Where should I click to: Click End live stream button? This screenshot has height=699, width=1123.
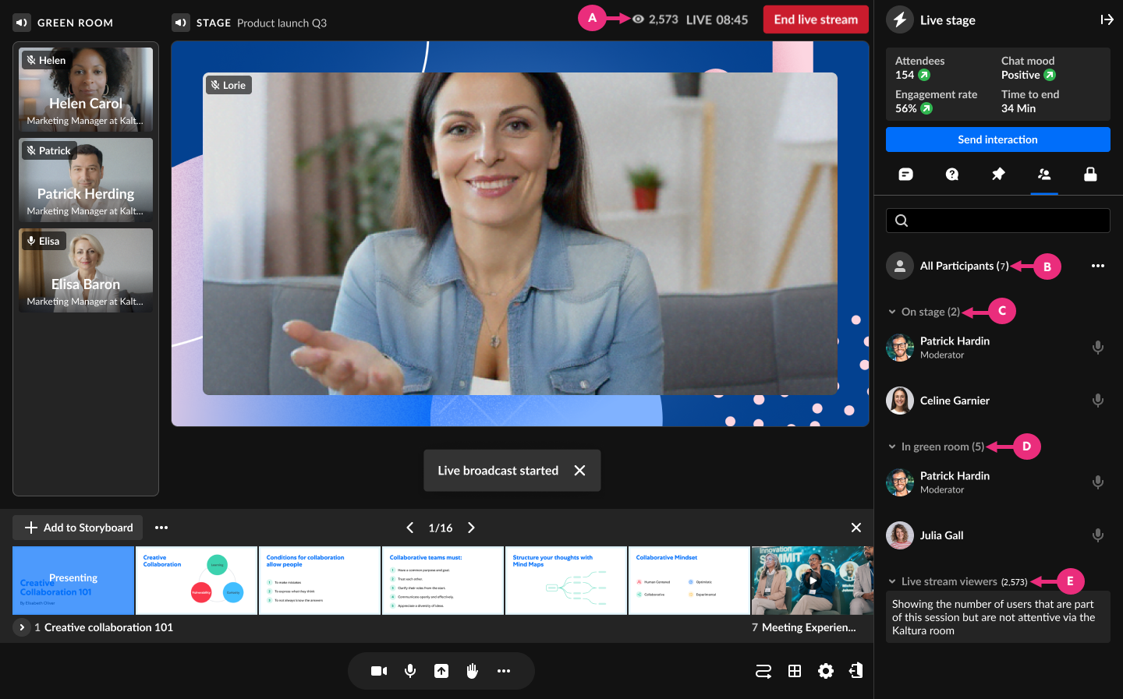coord(816,19)
